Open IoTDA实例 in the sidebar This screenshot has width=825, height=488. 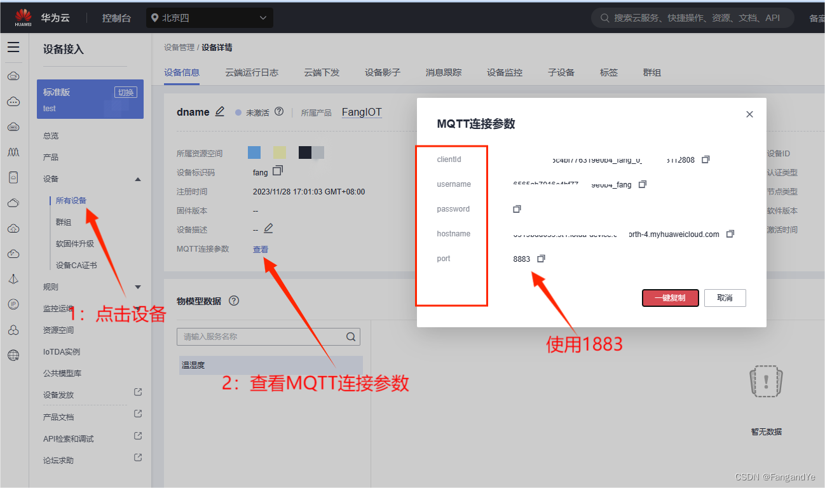pos(62,352)
